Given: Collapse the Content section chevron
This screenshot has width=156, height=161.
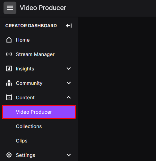Looking at the screenshot, I should point(69,97).
